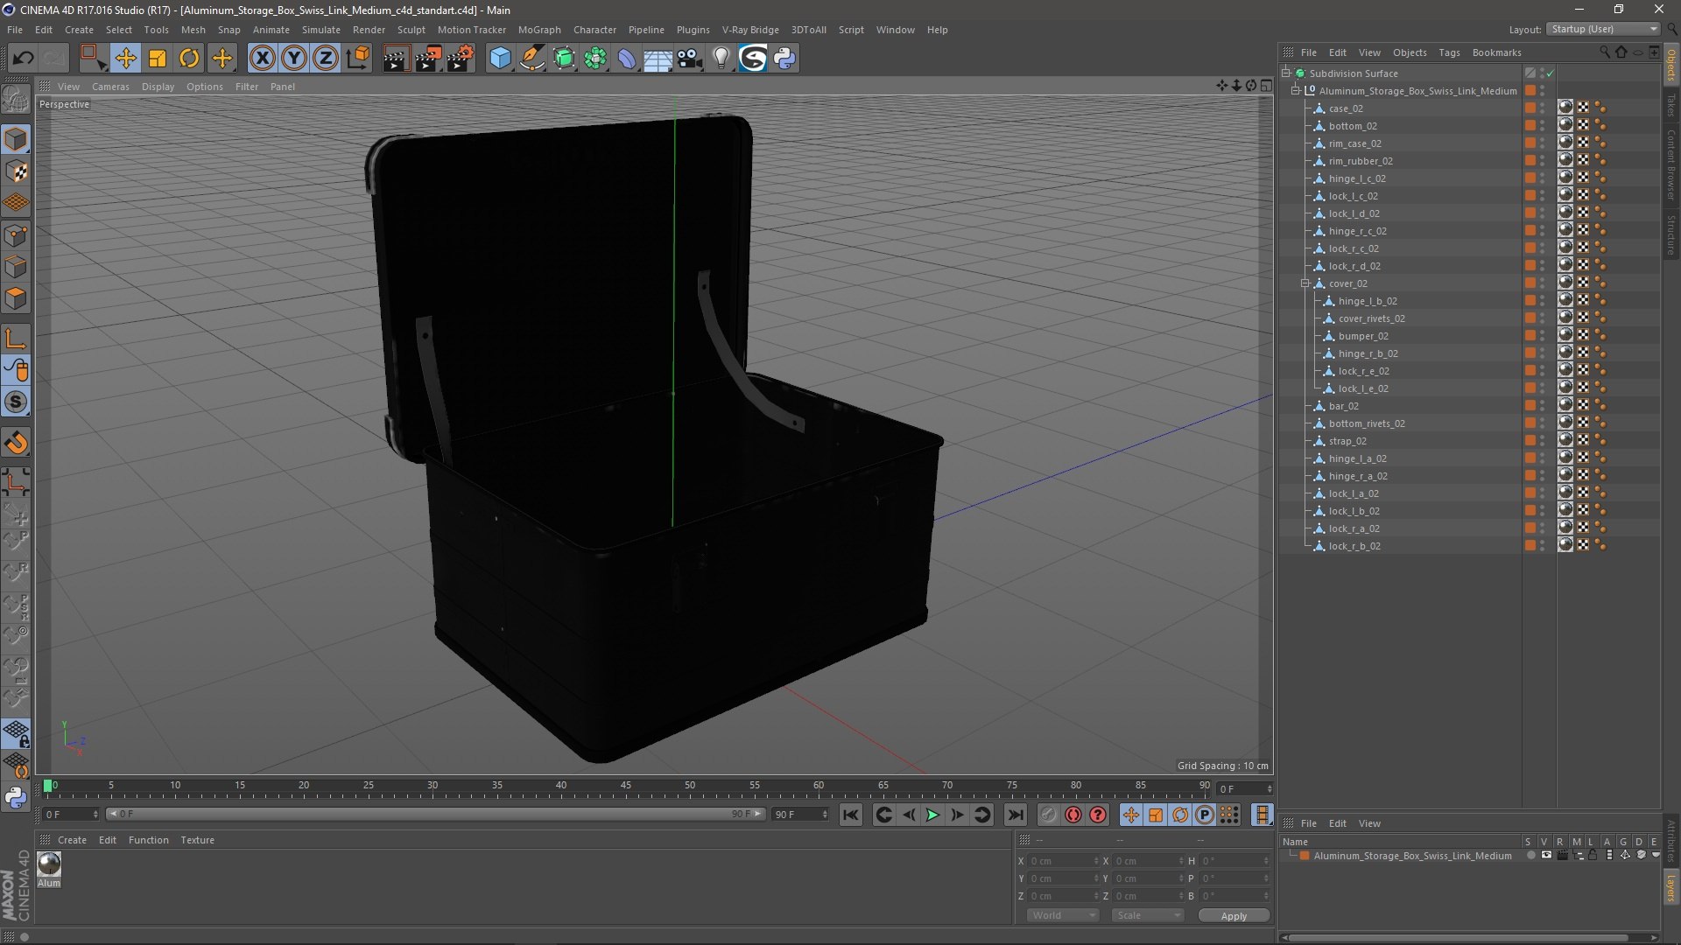Open the Tags menu in Object Manager
This screenshot has height=945, width=1681.
click(x=1449, y=52)
